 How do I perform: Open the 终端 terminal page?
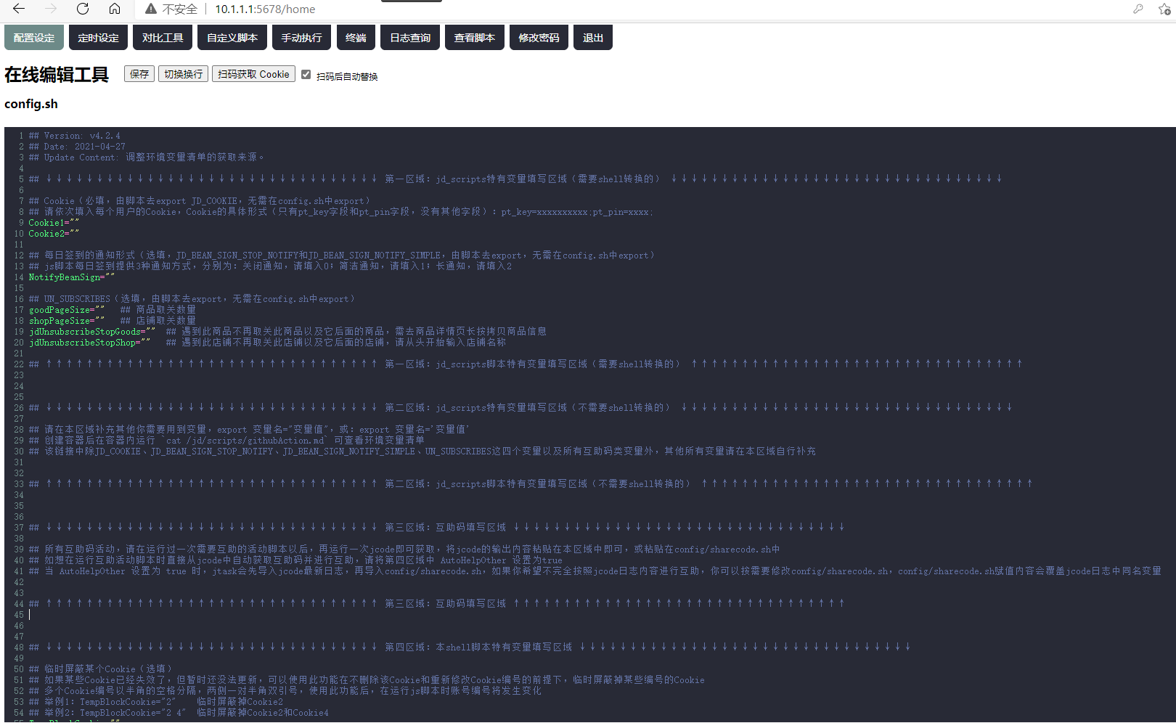(x=356, y=38)
